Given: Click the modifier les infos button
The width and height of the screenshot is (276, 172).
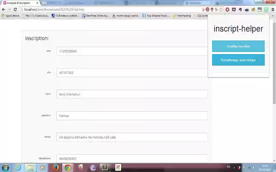Looking at the screenshot, I should (x=238, y=46).
